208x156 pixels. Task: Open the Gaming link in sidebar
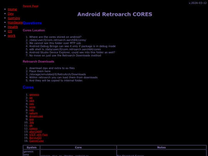pyautogui.click(x=14, y=18)
